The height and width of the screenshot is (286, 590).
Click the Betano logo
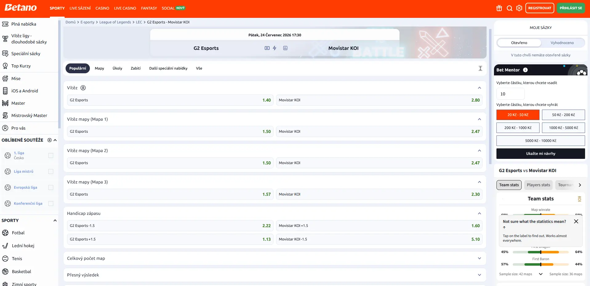click(21, 8)
